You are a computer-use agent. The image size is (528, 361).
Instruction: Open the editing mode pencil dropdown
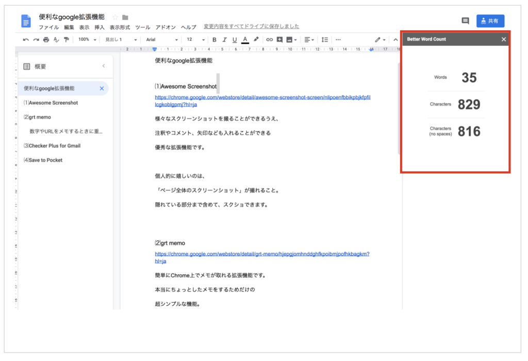pos(380,40)
